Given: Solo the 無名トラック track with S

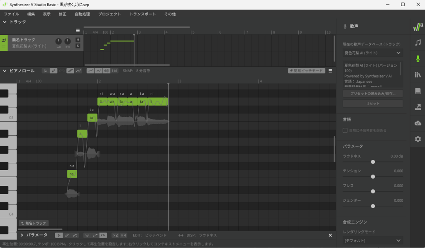Looking at the screenshot, I should click(x=78, y=46).
